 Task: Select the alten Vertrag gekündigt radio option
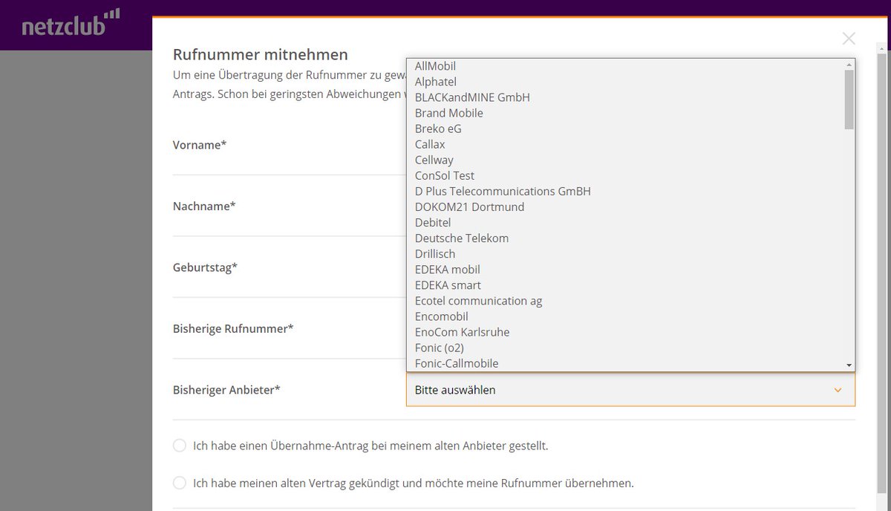180,483
